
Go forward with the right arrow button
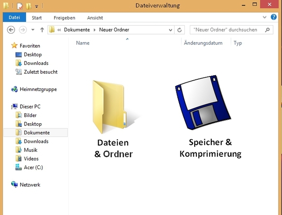pyautogui.click(x=23, y=30)
